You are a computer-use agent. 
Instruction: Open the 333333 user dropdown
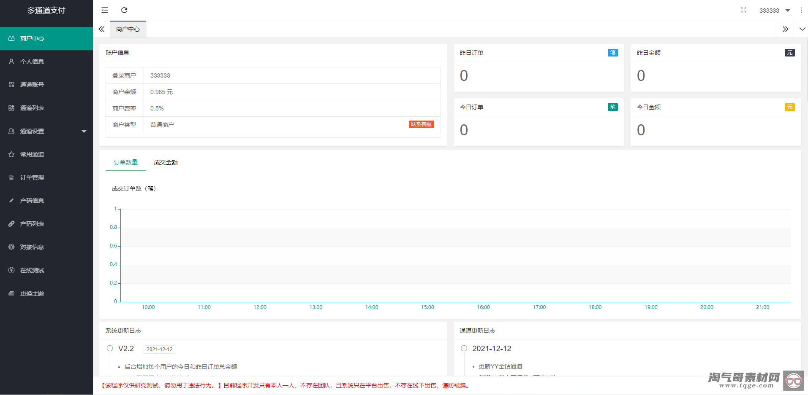pos(775,11)
